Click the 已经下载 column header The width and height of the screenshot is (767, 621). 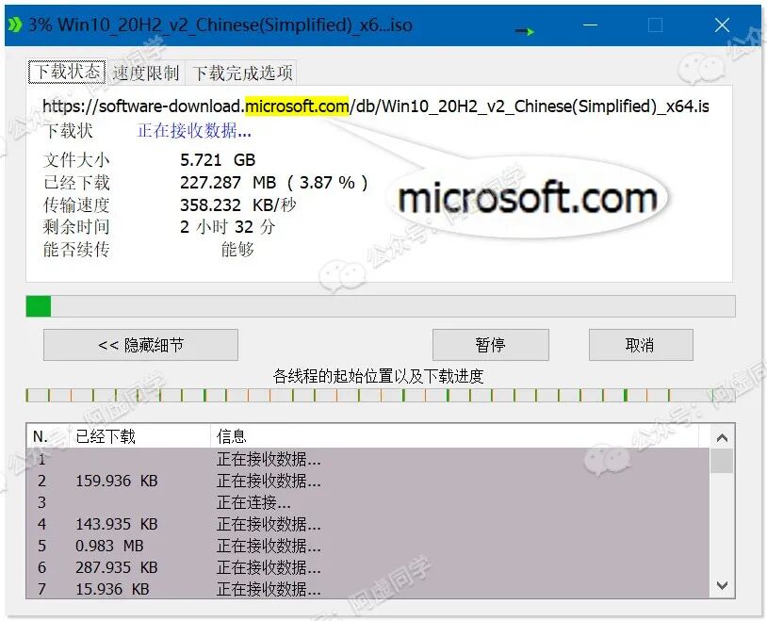tap(139, 436)
